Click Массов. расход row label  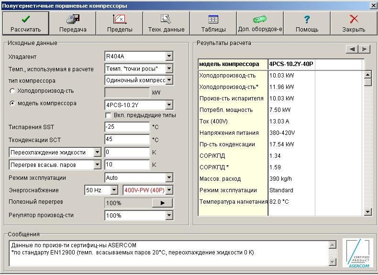pyautogui.click(x=220, y=179)
